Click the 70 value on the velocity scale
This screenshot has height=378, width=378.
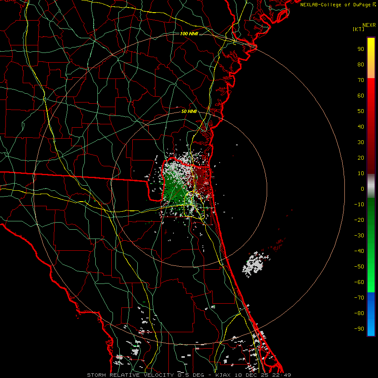pyautogui.click(x=361, y=80)
